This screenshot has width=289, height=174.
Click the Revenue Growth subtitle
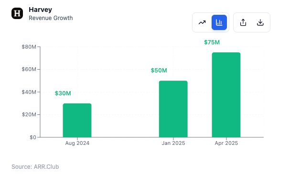[51, 18]
